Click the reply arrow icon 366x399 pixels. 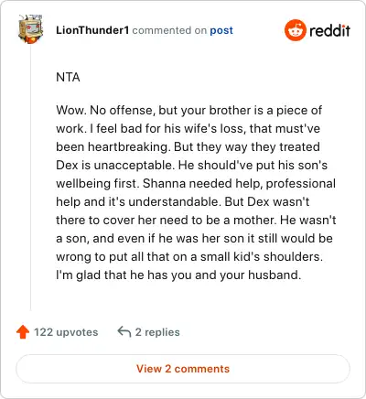(x=124, y=331)
